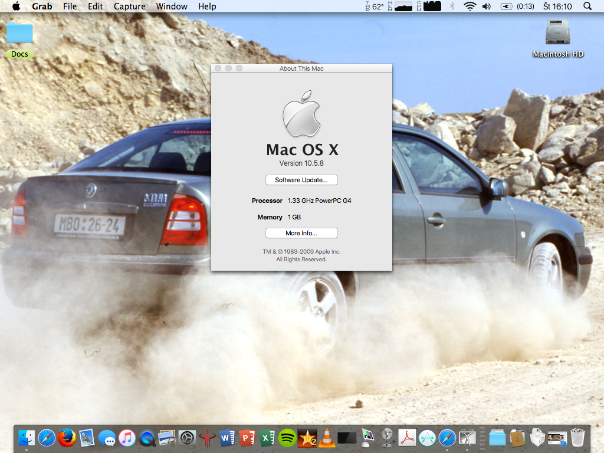Open Spotlight search magnifier
The width and height of the screenshot is (604, 453).
pyautogui.click(x=587, y=6)
